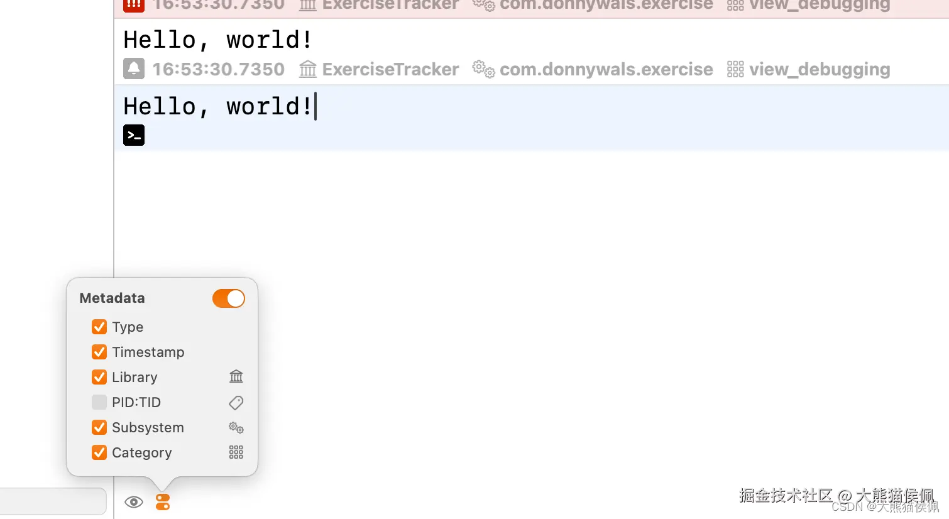Click the Subsystem gears icon in popover
Viewport: 949px width, 519px height.
(236, 427)
